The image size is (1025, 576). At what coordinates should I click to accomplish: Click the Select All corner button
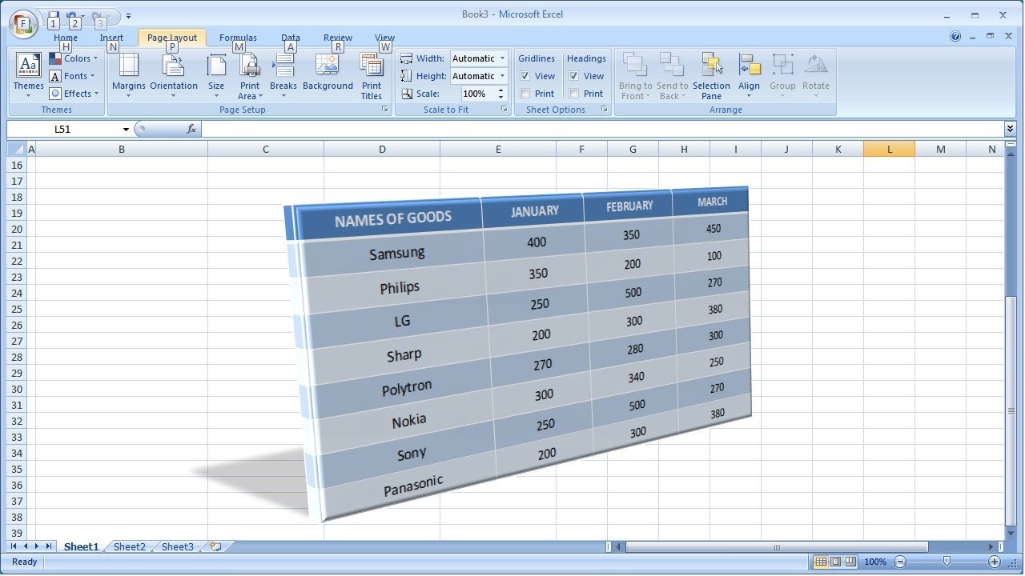[16, 149]
